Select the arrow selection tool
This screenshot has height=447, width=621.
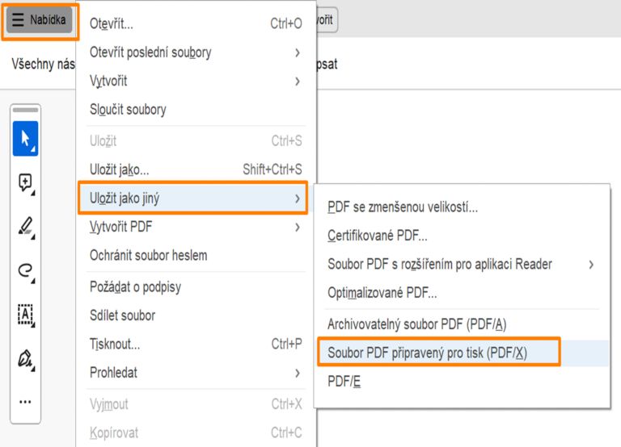click(x=26, y=139)
